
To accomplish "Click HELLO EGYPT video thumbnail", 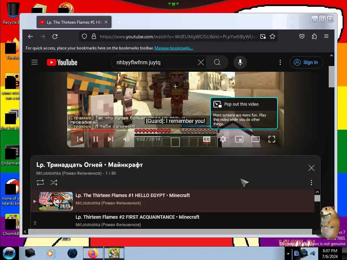I will pos(56,201).
